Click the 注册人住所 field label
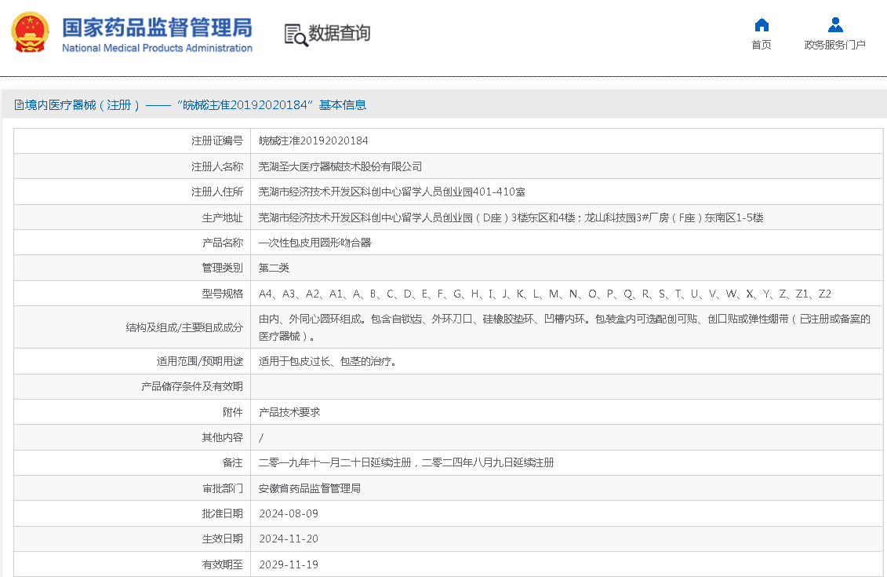Image resolution: width=887 pixels, height=577 pixels. (217, 192)
